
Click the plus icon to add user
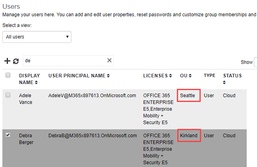click(x=7, y=61)
